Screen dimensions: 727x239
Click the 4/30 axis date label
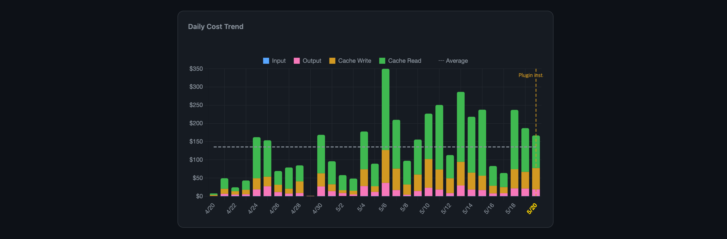(317, 209)
